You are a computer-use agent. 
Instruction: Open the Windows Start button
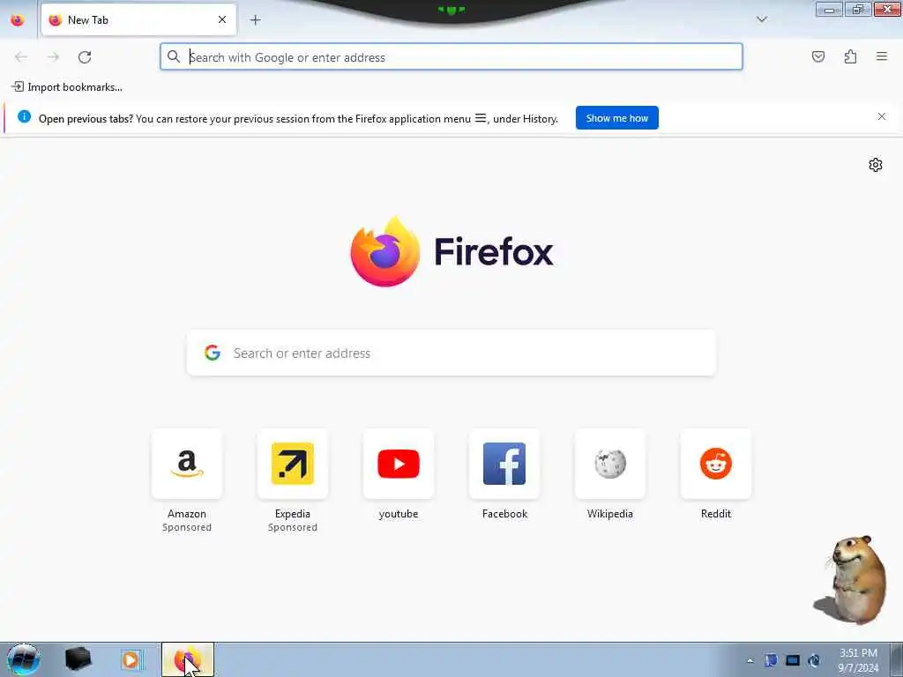tap(23, 659)
